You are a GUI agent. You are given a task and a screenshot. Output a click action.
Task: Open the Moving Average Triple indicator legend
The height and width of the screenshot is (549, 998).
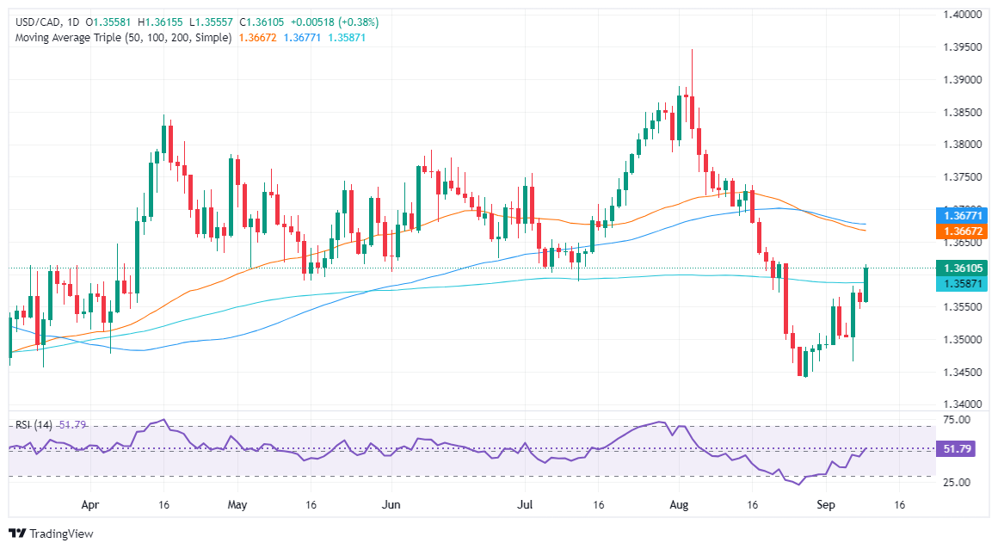(x=124, y=38)
